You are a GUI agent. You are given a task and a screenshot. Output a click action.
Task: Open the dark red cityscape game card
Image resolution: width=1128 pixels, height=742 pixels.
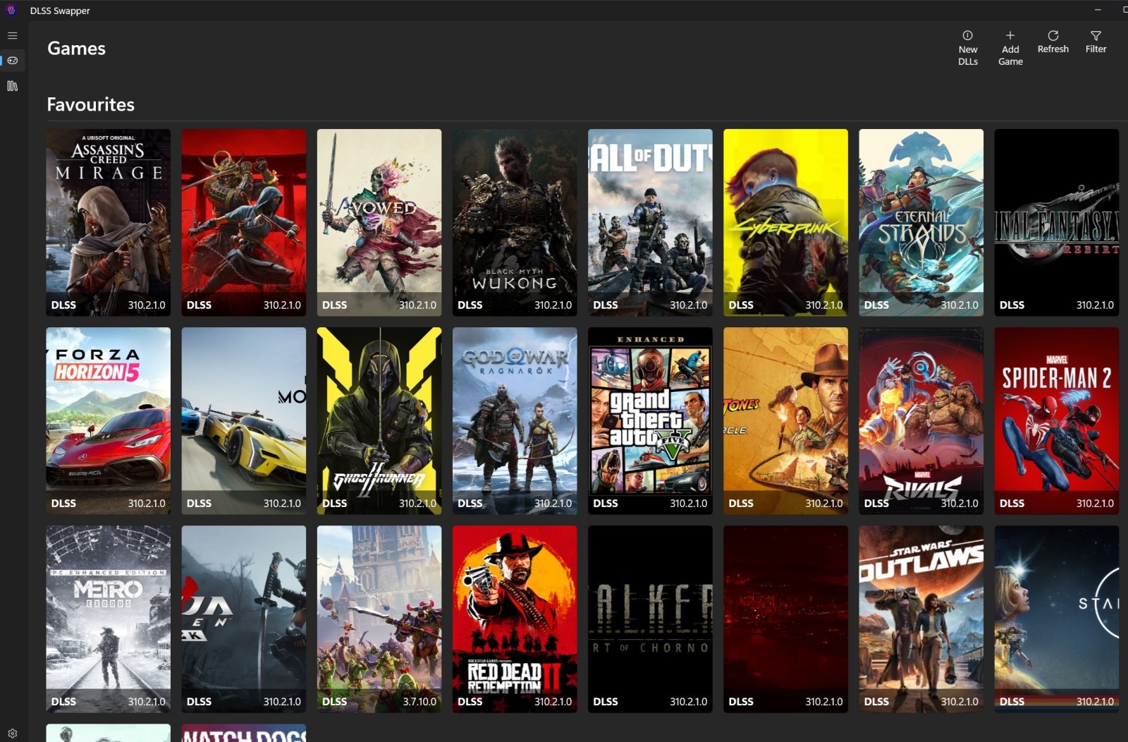785,619
